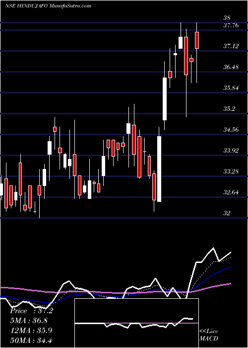This screenshot has width=248, height=348.
Task: Click the 35.84 price axis label
Action: 231,88
